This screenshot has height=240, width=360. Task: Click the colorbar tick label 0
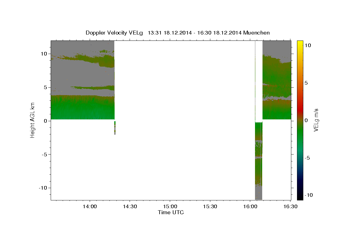(306, 120)
